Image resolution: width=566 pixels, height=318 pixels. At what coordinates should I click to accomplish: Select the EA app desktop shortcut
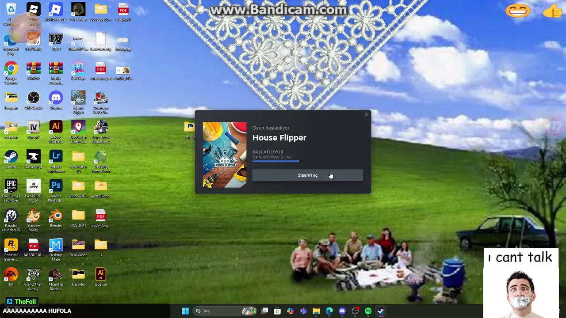pos(11,277)
